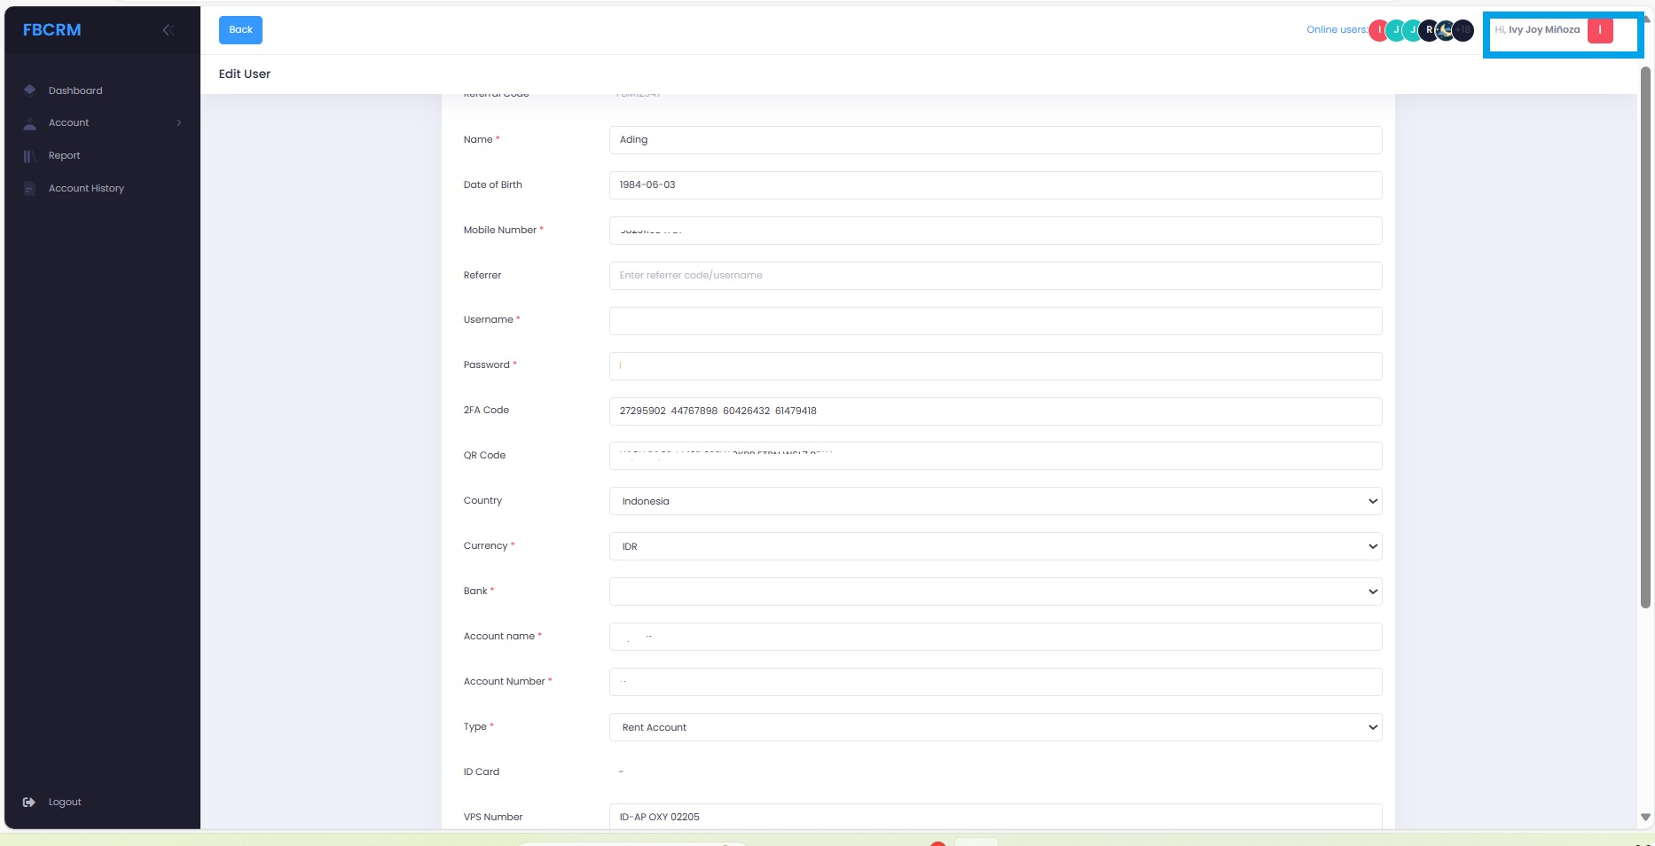Open the Bank dropdown
Screen dimensions: 1655x846
[x=995, y=591]
